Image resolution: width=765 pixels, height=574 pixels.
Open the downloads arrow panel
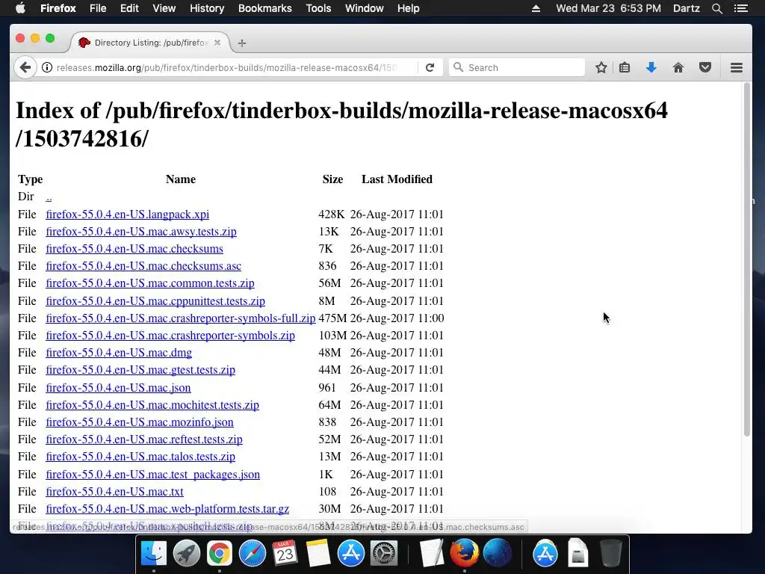pyautogui.click(x=651, y=67)
